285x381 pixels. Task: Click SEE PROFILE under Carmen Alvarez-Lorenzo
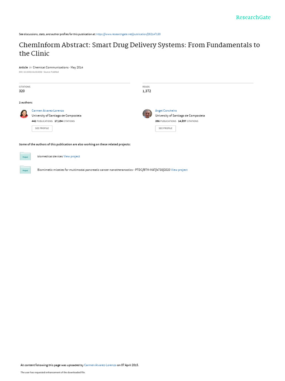pos(42,128)
